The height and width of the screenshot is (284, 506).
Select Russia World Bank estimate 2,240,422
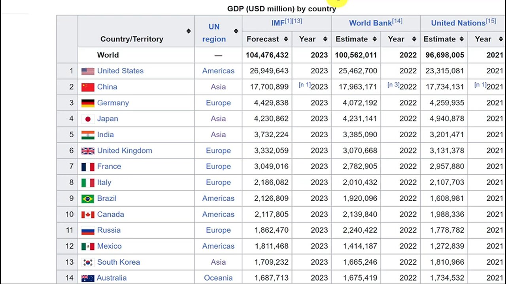[360, 230]
